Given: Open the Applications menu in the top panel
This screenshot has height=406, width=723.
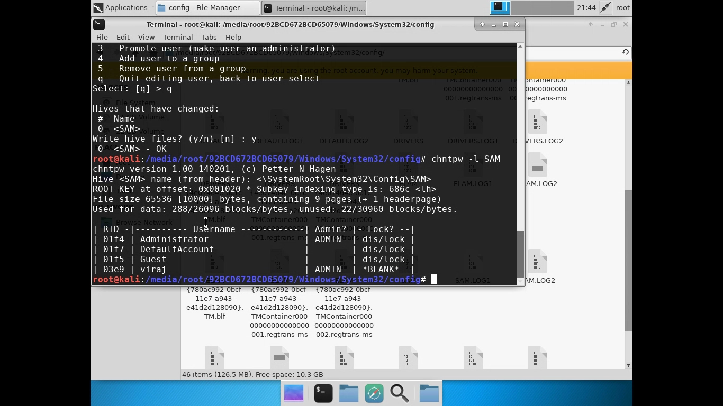Looking at the screenshot, I should pyautogui.click(x=120, y=7).
